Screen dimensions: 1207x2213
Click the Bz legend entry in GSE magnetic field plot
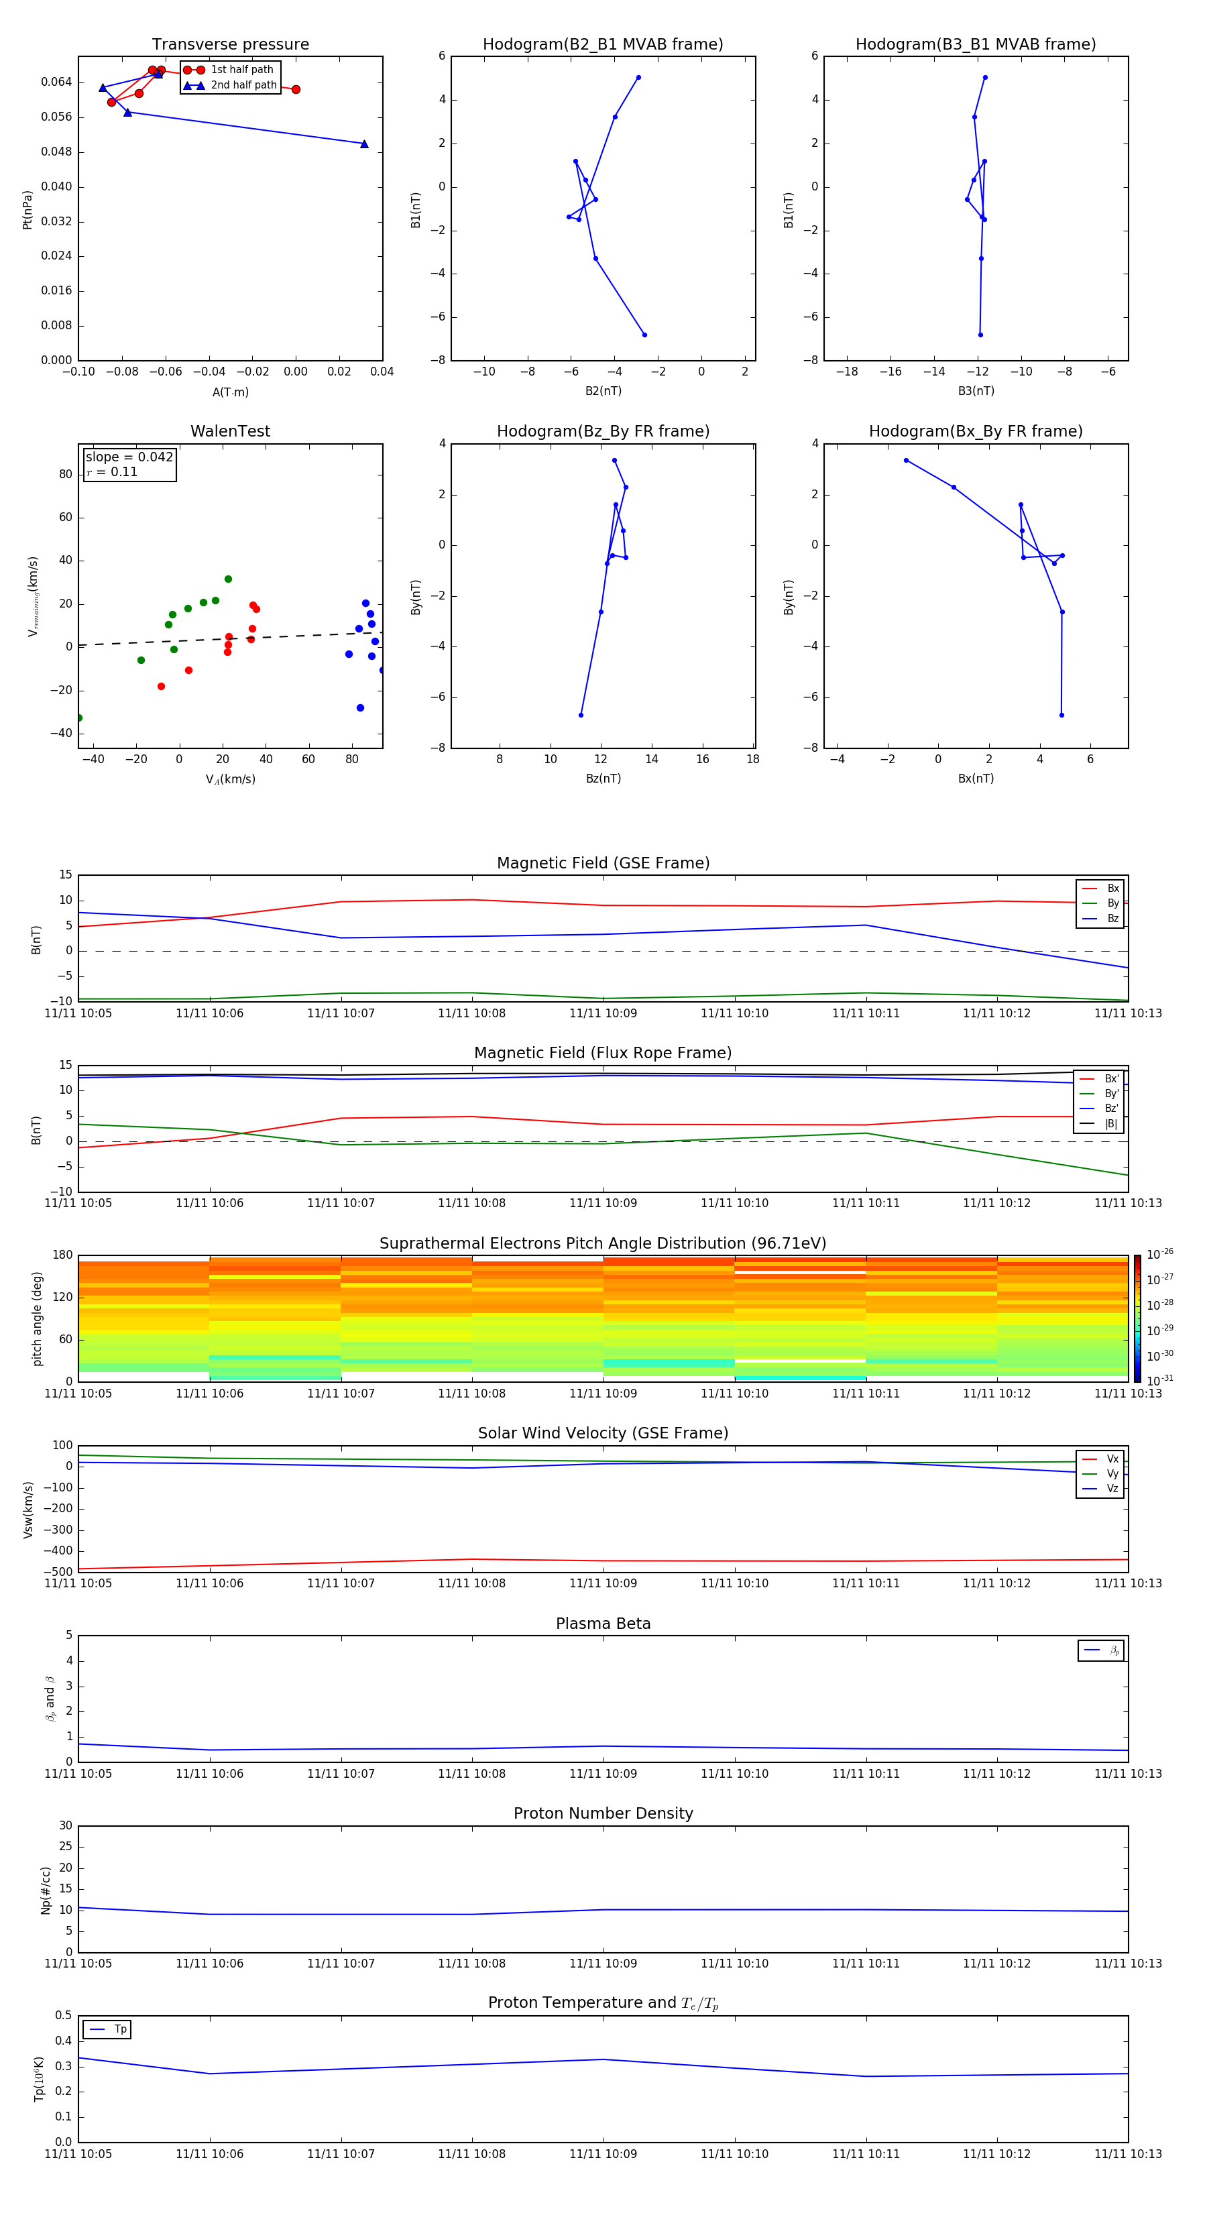(1100, 918)
